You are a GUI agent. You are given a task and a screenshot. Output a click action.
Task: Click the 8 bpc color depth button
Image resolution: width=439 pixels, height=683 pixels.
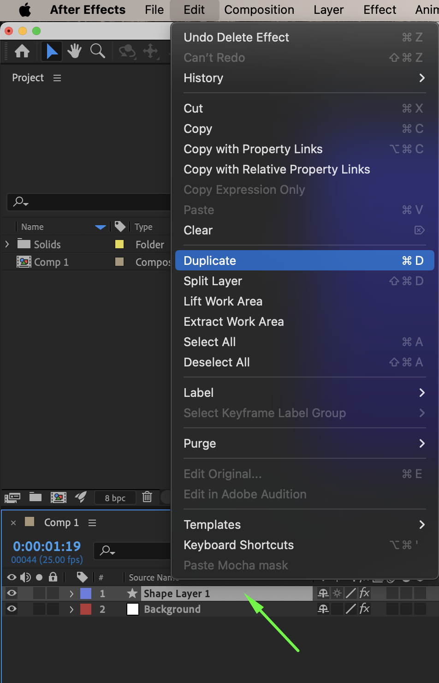pyautogui.click(x=115, y=497)
